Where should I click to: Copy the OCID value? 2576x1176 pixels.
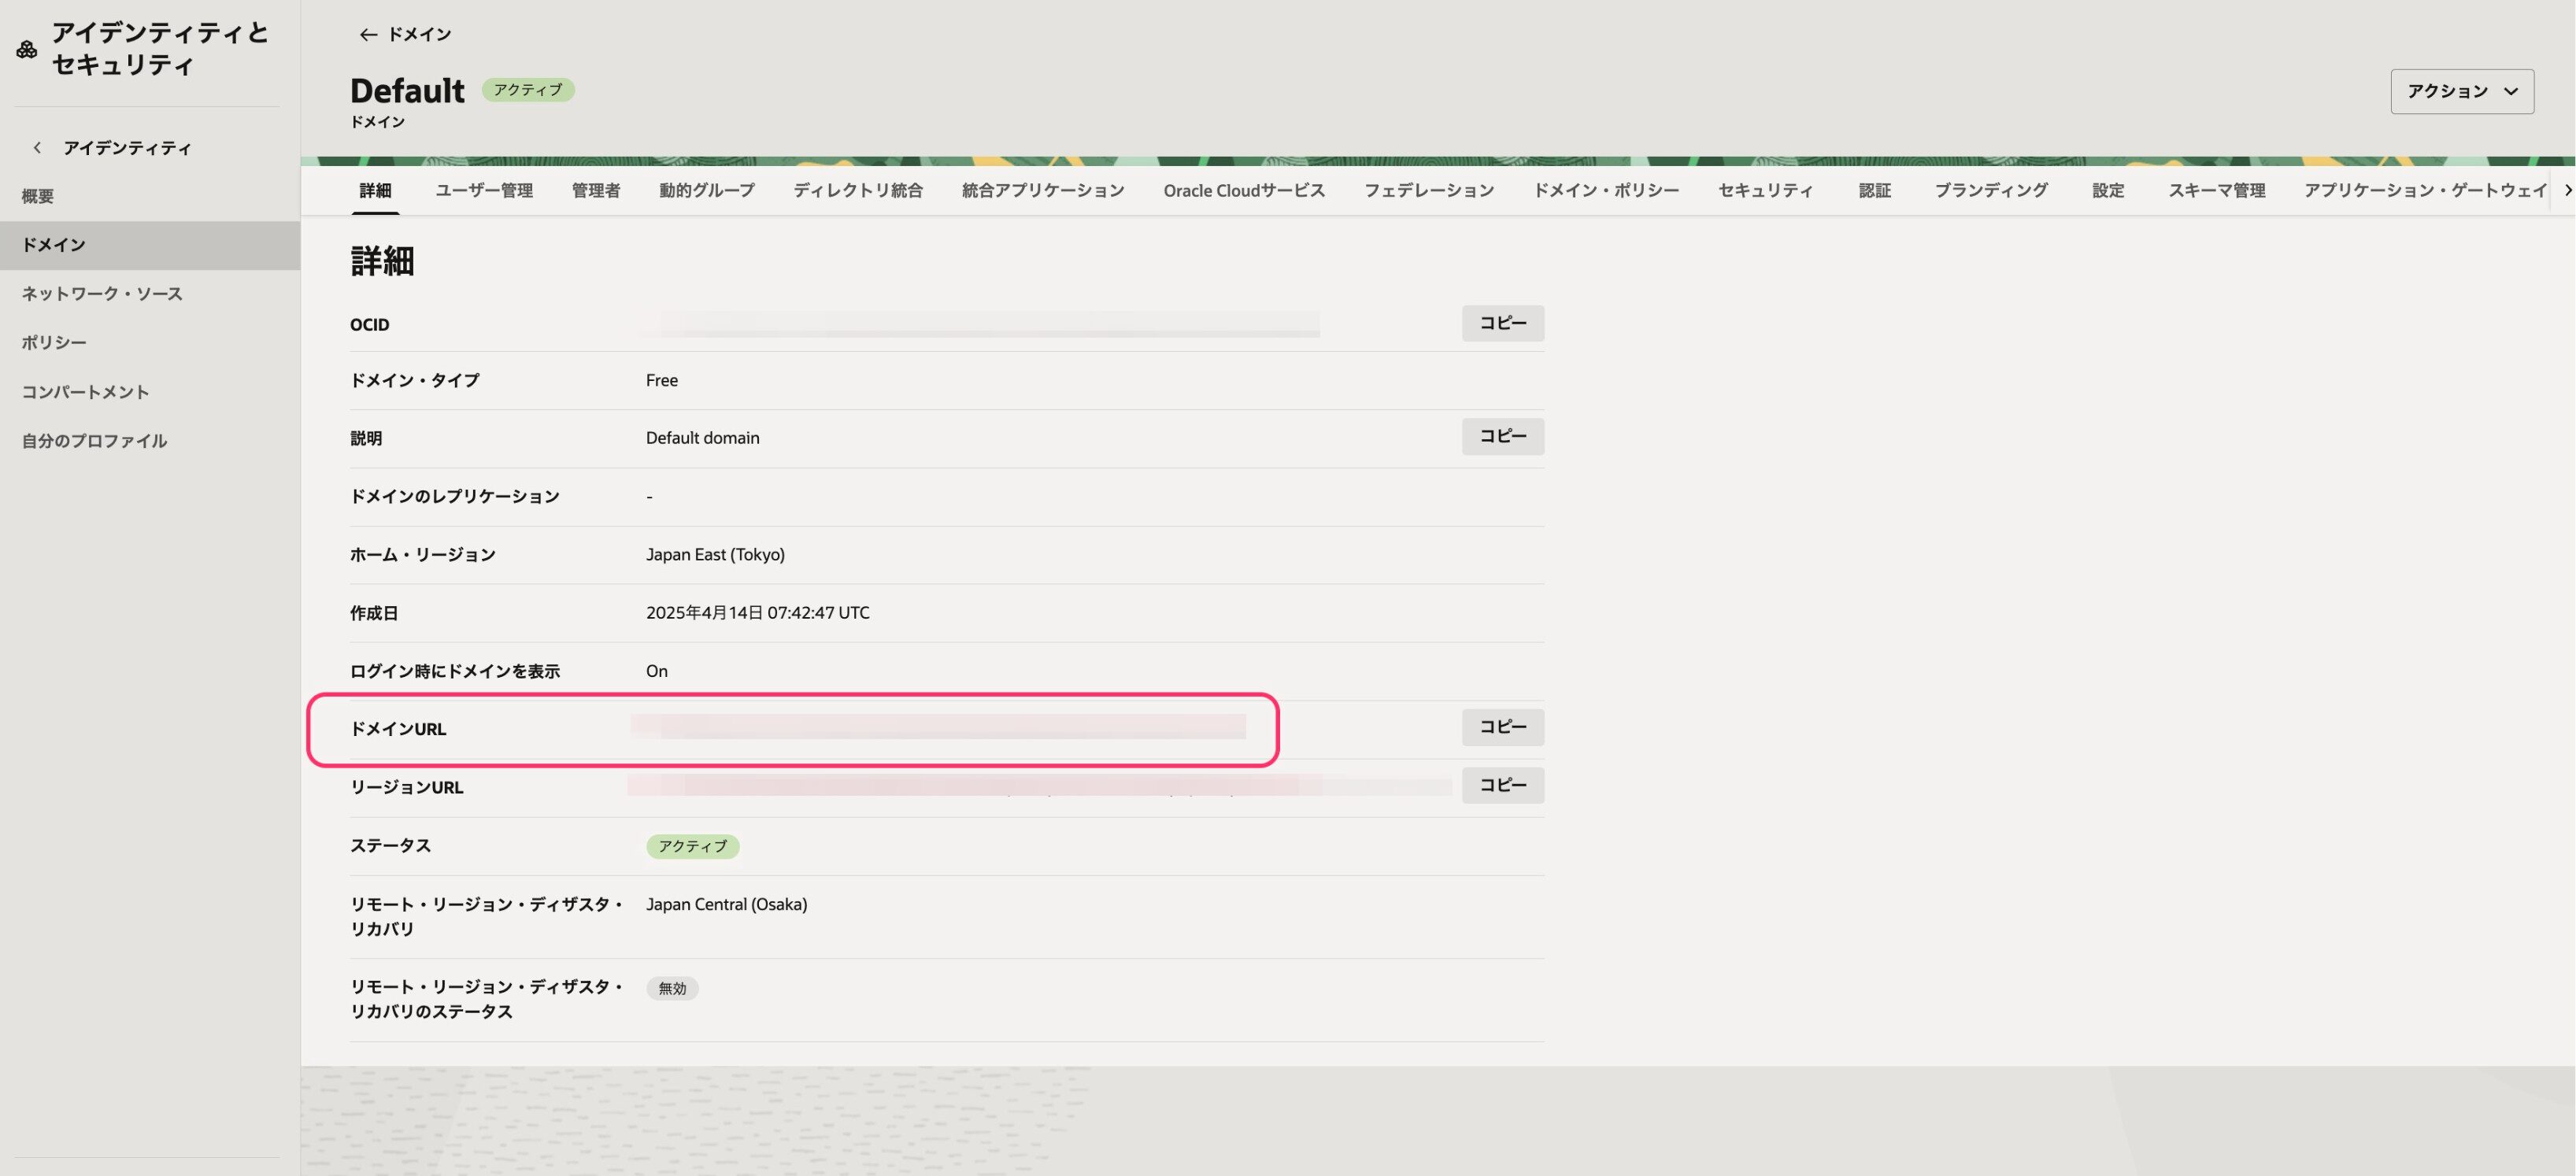pos(1502,323)
